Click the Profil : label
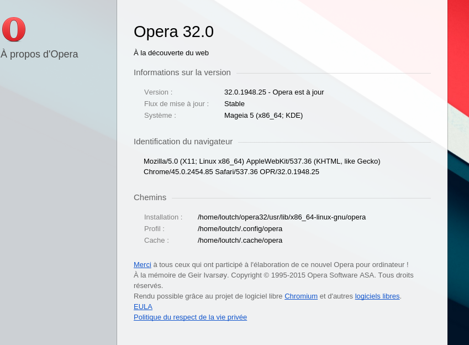The width and height of the screenshot is (469, 345). pos(154,229)
